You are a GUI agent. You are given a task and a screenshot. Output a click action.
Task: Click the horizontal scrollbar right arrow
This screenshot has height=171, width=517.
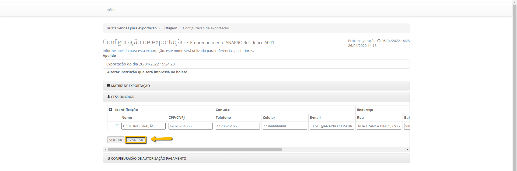tap(407, 150)
